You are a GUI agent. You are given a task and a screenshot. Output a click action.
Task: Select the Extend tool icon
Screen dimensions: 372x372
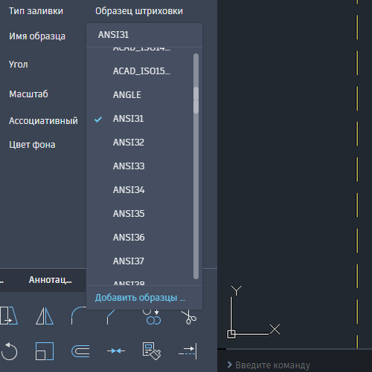tap(187, 351)
